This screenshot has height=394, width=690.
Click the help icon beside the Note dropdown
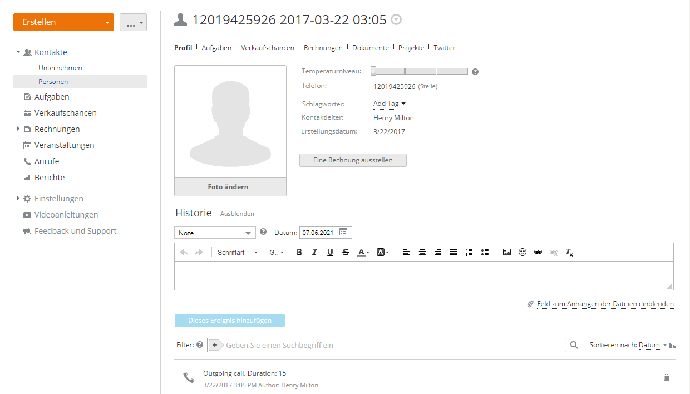(x=263, y=232)
